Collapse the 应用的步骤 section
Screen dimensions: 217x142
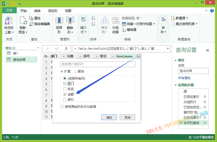pyautogui.click(x=175, y=85)
